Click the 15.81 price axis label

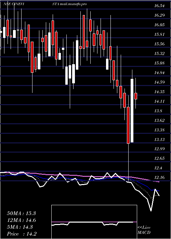point(159,34)
